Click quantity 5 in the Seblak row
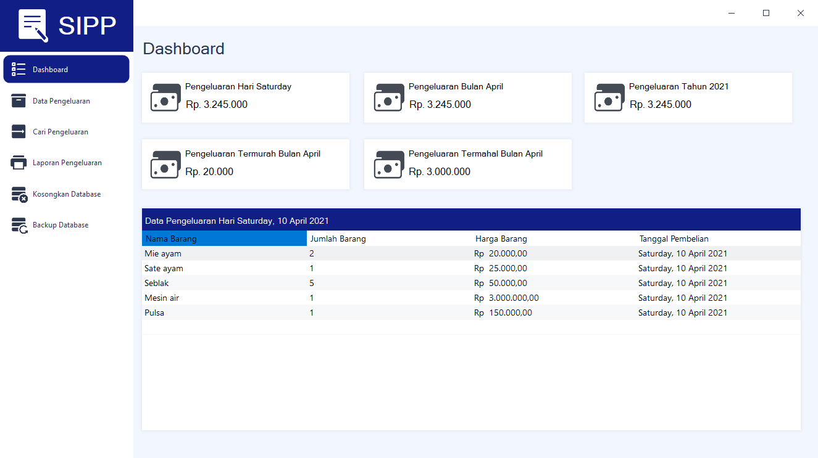Viewport: 818px width, 458px height. point(312,283)
